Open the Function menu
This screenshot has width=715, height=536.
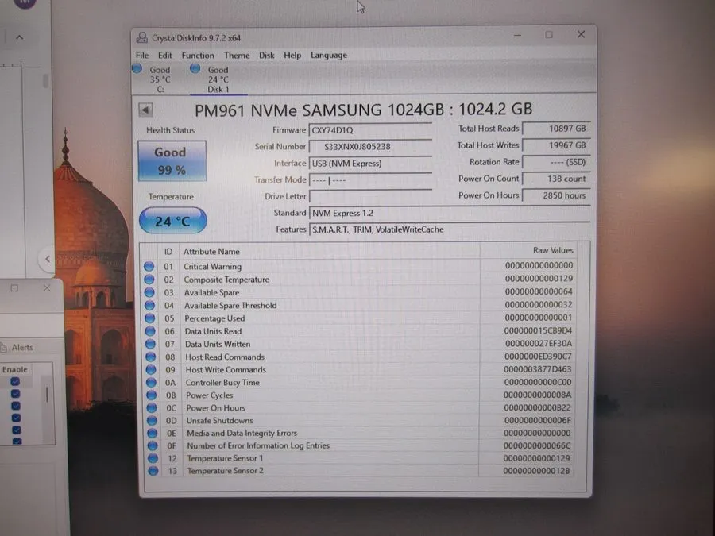198,55
